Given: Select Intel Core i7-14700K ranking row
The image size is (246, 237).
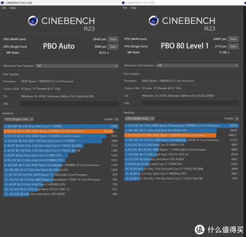Looking at the screenshot, I should (x=61, y=126).
